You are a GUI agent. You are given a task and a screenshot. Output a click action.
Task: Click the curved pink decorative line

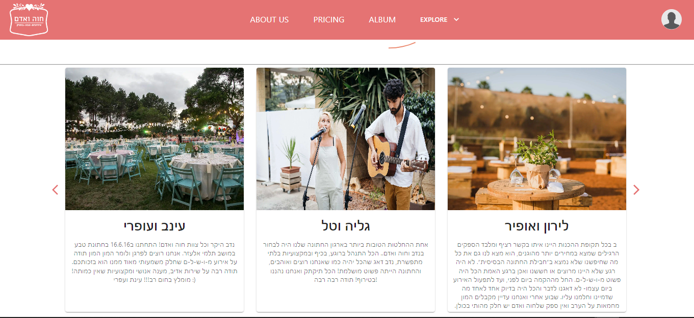[402, 45]
